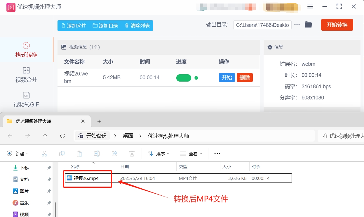Sort by 名称 column header in Explorer
This screenshot has width=364, height=217.
coord(75,166)
